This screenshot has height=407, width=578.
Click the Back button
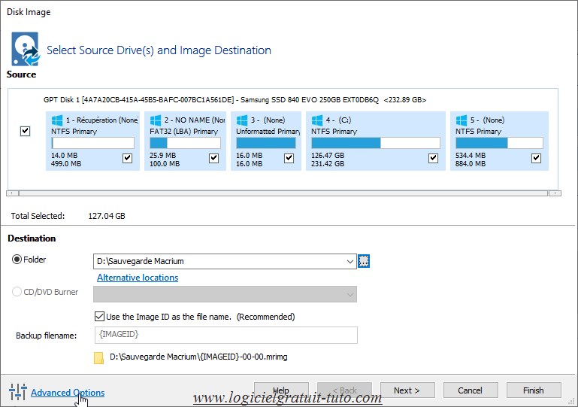coord(344,390)
